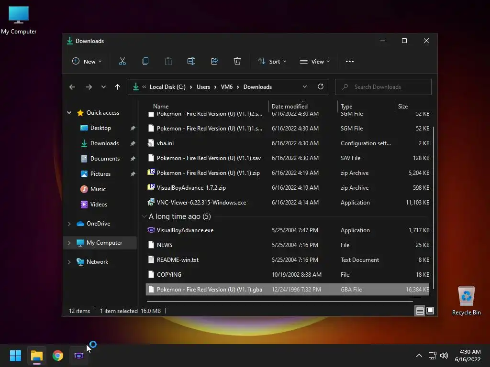
Task: Switch to large thumbnails view icon
Action: 430,311
